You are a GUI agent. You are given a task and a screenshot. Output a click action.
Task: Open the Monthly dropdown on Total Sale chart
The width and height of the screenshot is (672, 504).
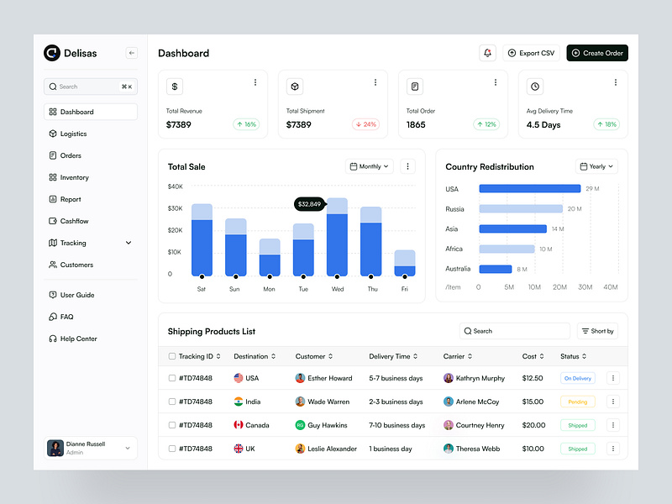[368, 166]
